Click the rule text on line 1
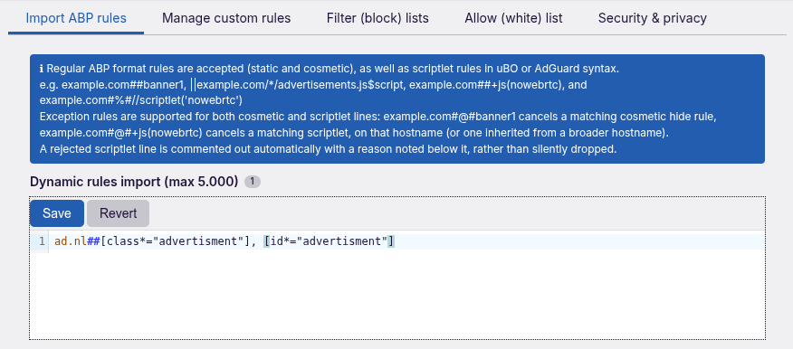Viewport: 793px width, 349px height. 225,241
